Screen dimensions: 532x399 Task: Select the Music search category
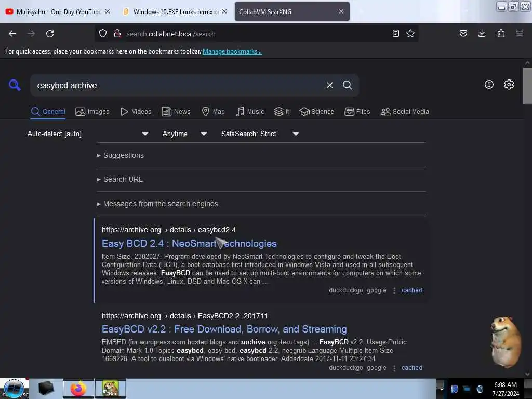coord(250,112)
